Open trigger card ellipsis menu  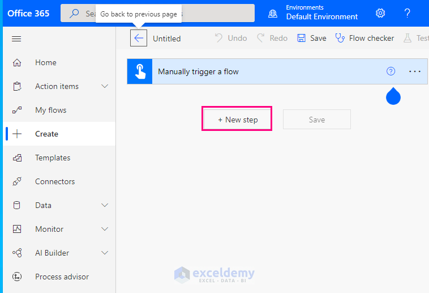[415, 71]
